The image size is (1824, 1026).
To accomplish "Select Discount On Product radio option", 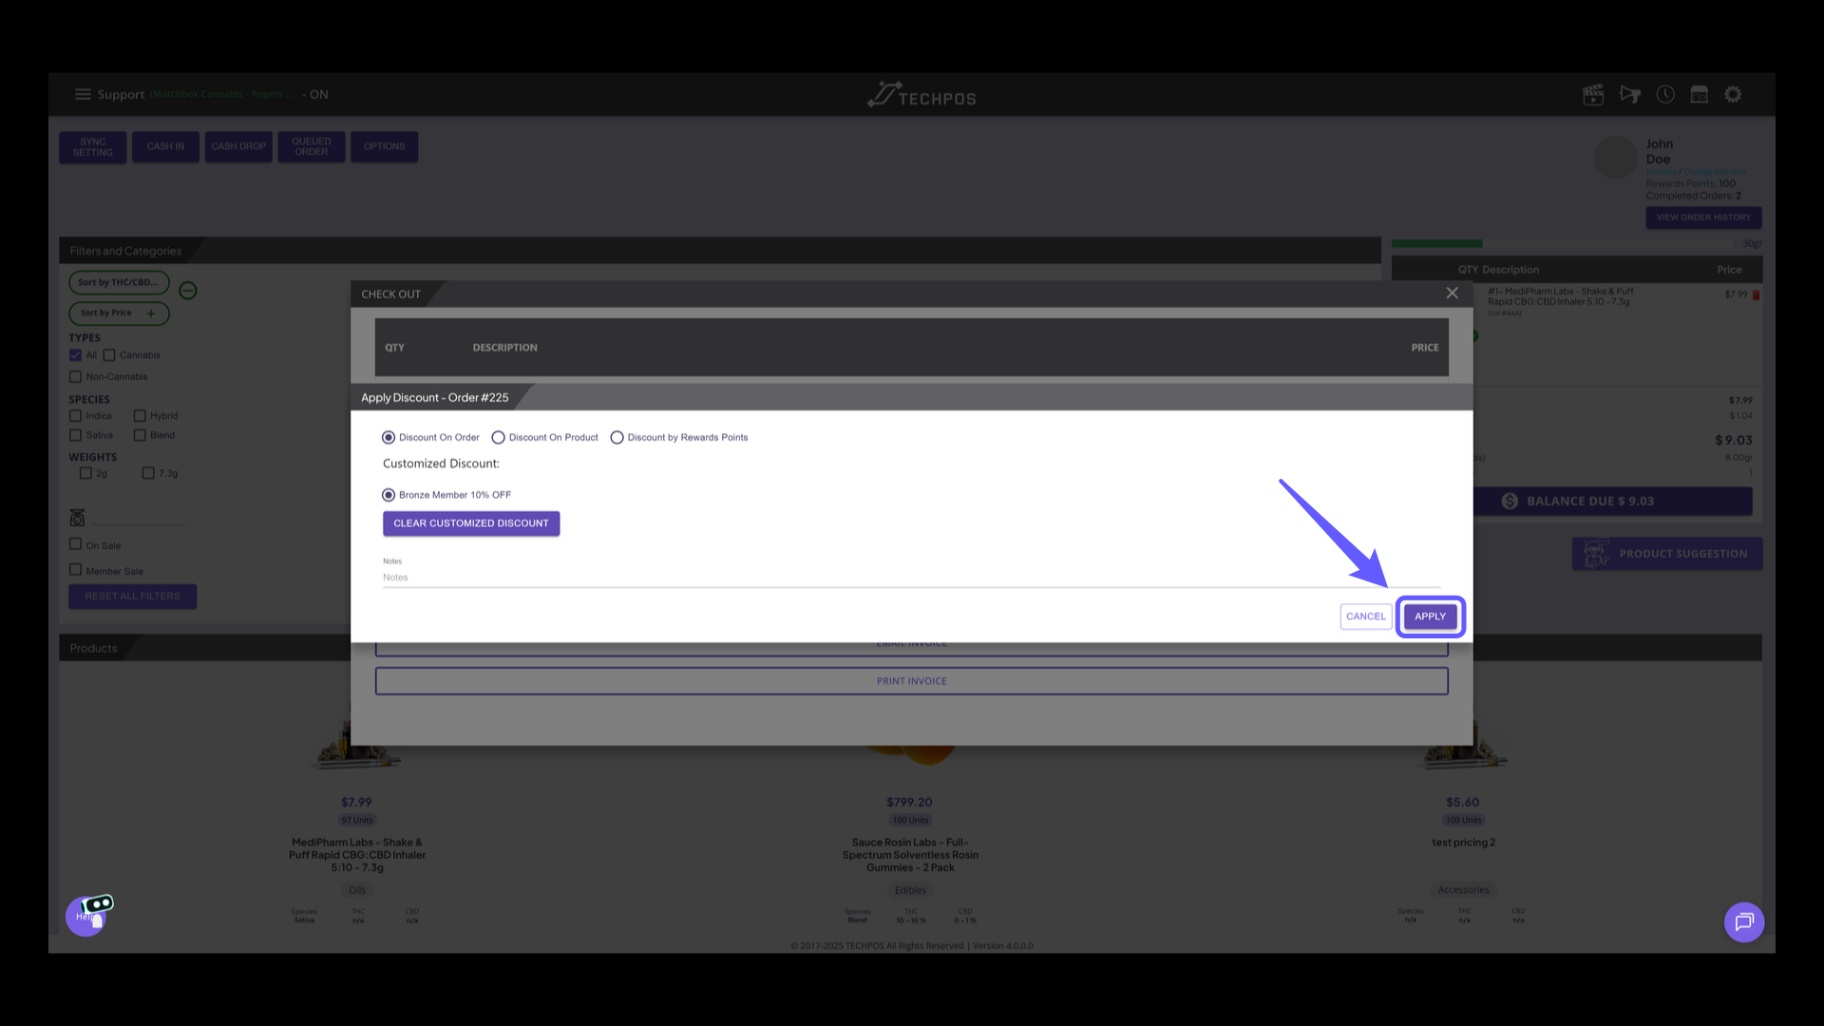I will [x=498, y=438].
